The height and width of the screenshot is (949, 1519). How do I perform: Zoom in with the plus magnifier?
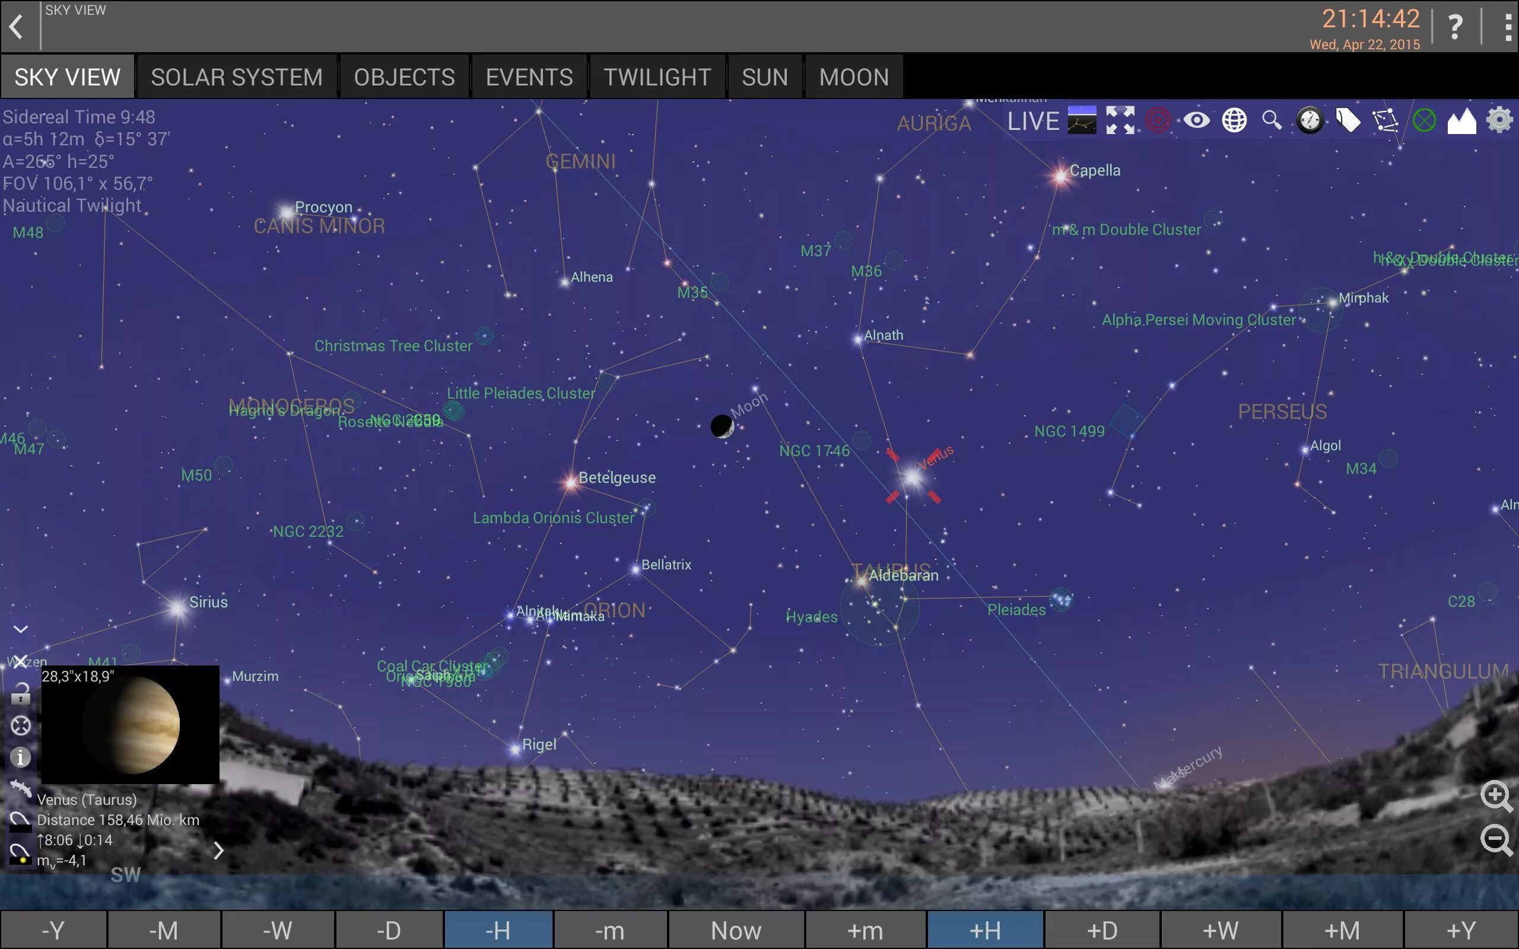tap(1496, 797)
